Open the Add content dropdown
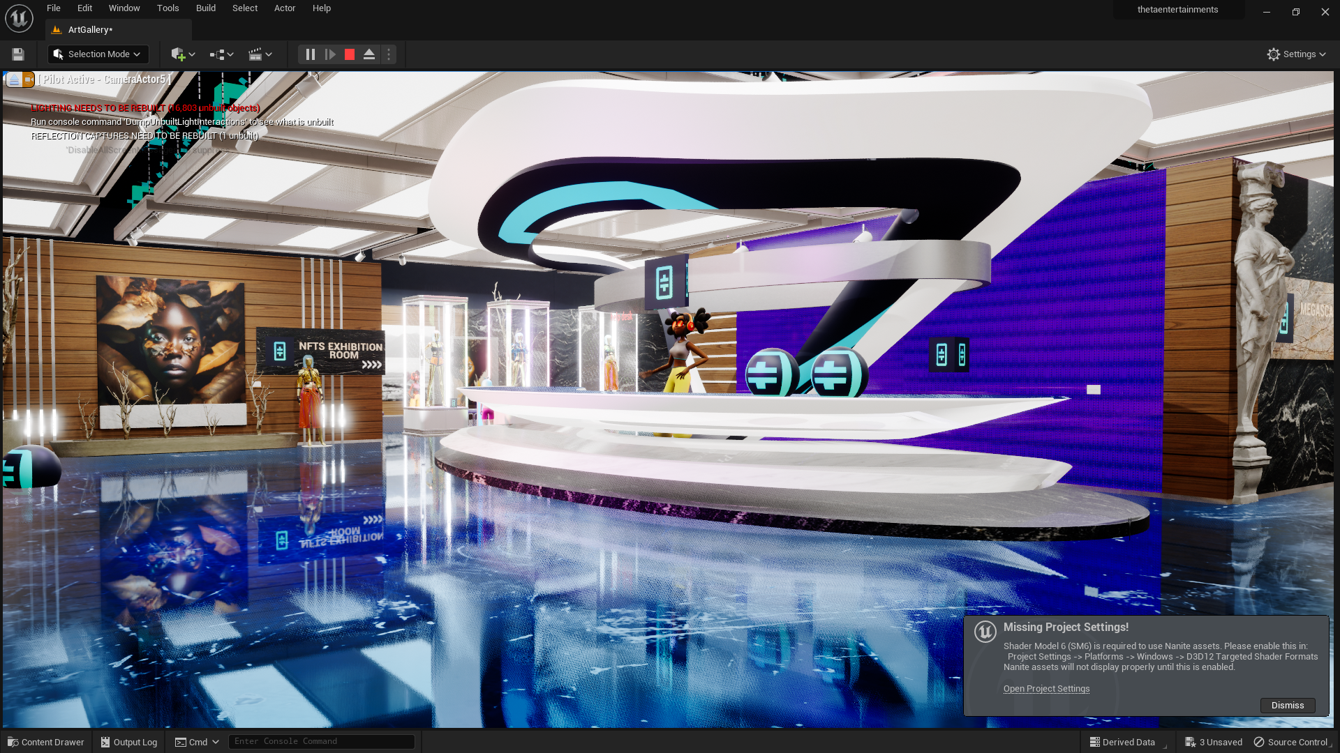 pyautogui.click(x=183, y=54)
